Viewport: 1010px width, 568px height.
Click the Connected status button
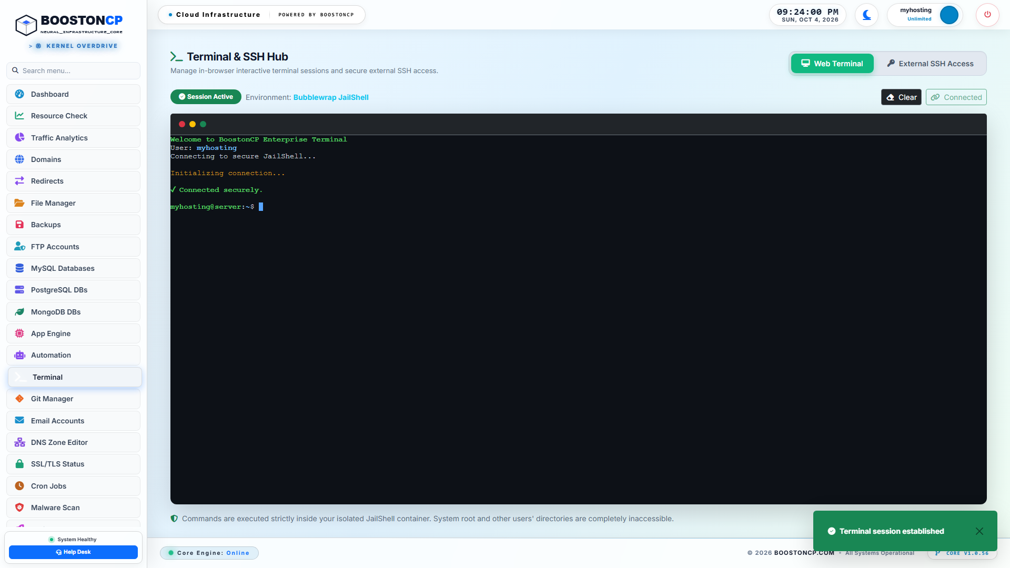coord(956,97)
